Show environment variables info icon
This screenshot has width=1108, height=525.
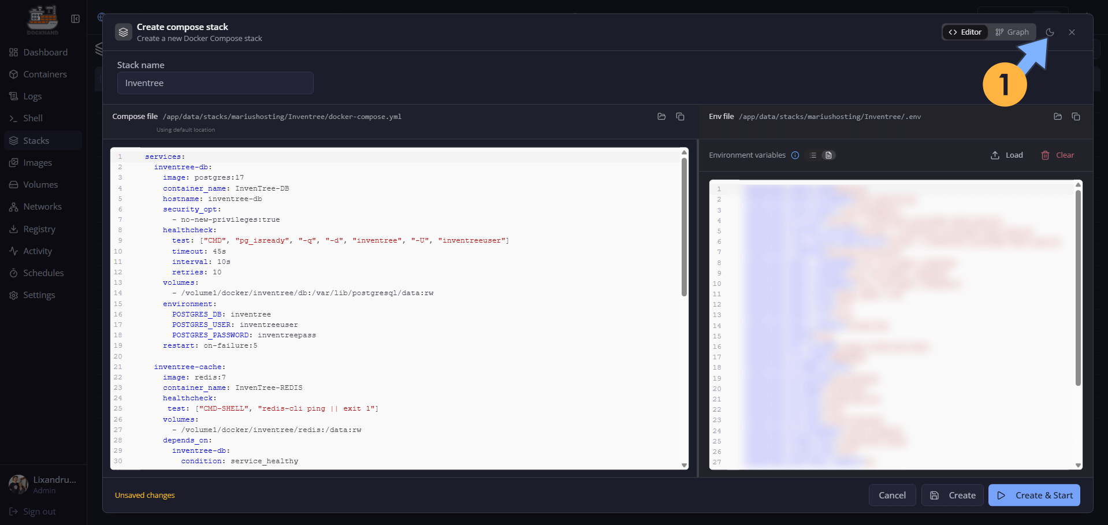(795, 155)
